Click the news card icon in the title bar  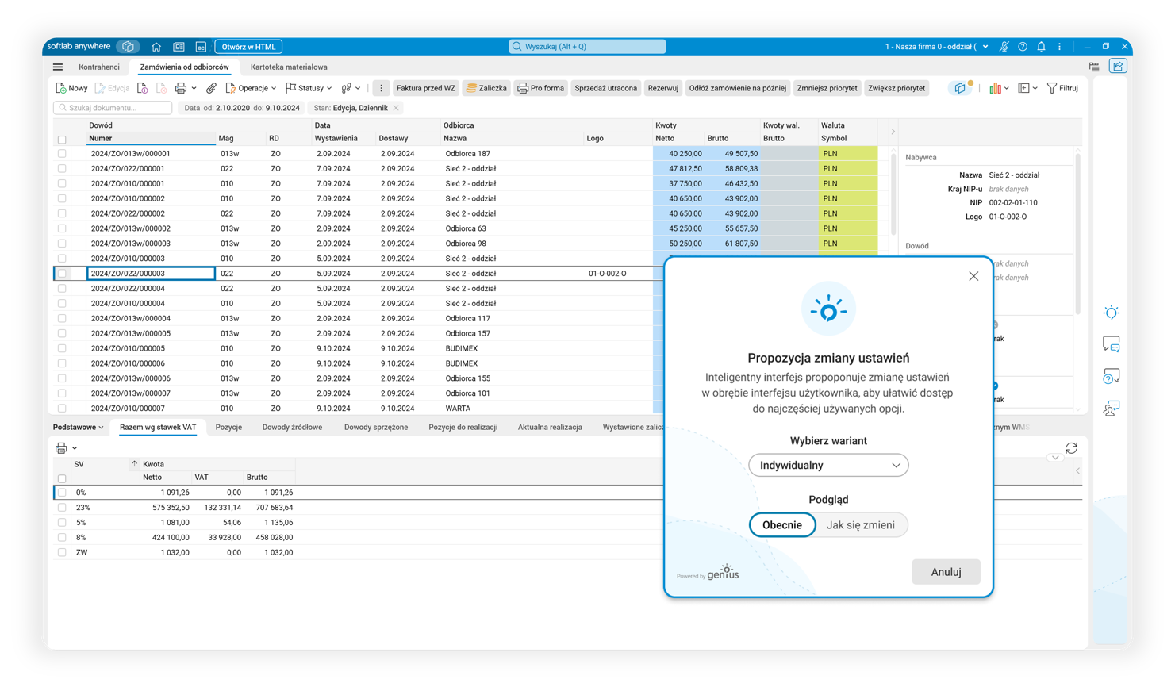point(179,47)
